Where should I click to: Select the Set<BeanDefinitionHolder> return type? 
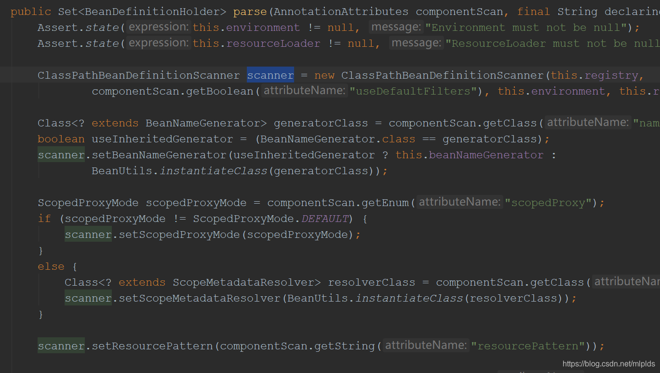coord(142,12)
